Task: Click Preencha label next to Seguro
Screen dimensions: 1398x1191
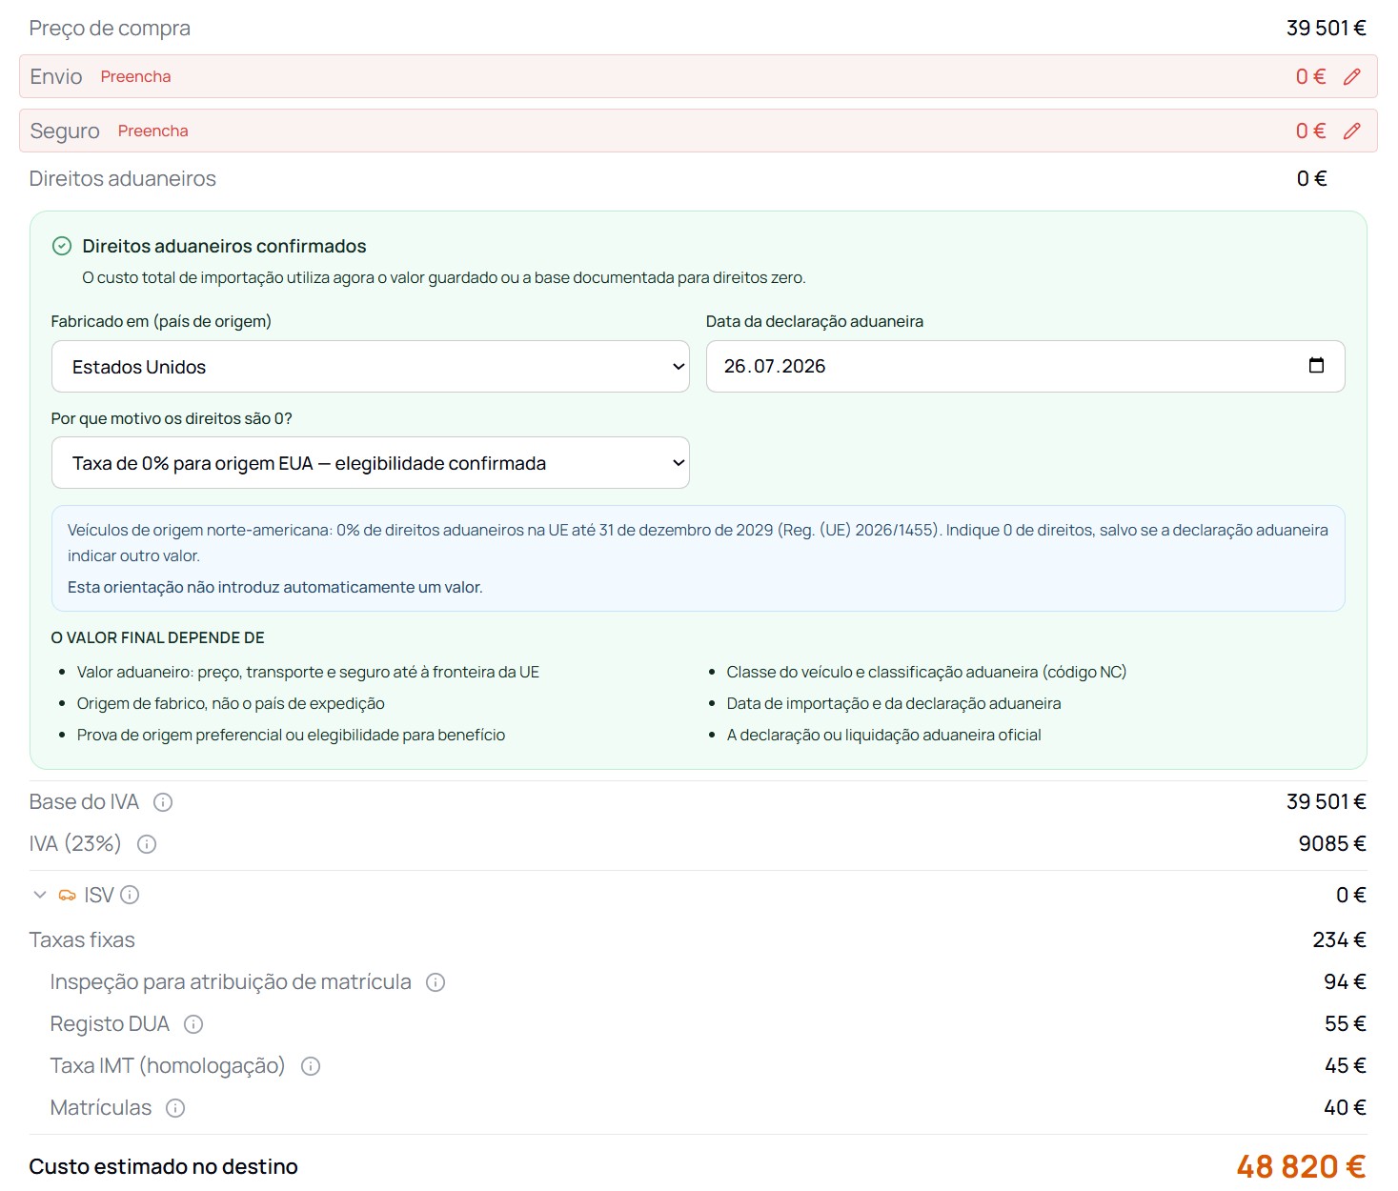Action: pyautogui.click(x=153, y=131)
